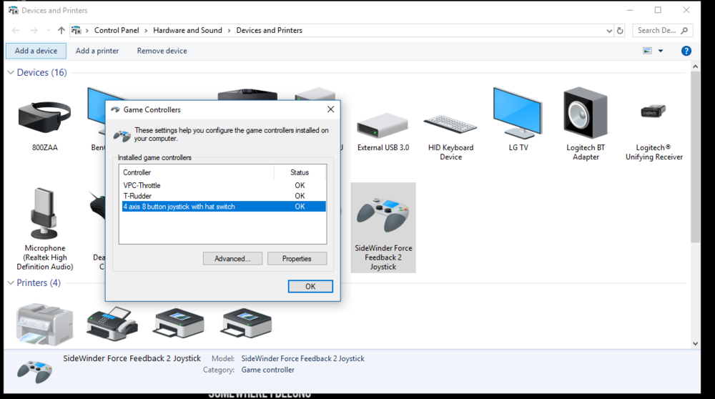Select the VPC-Throttle controller row
The image size is (715, 399).
coord(224,186)
